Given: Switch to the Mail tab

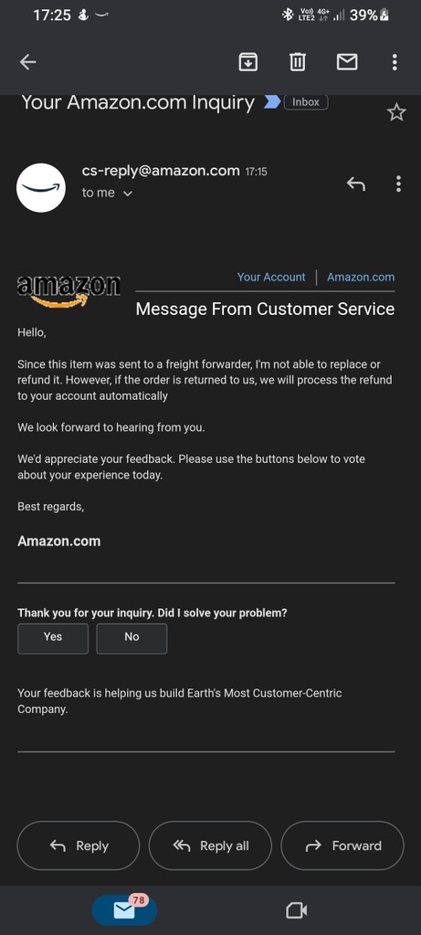Looking at the screenshot, I should pos(124,910).
